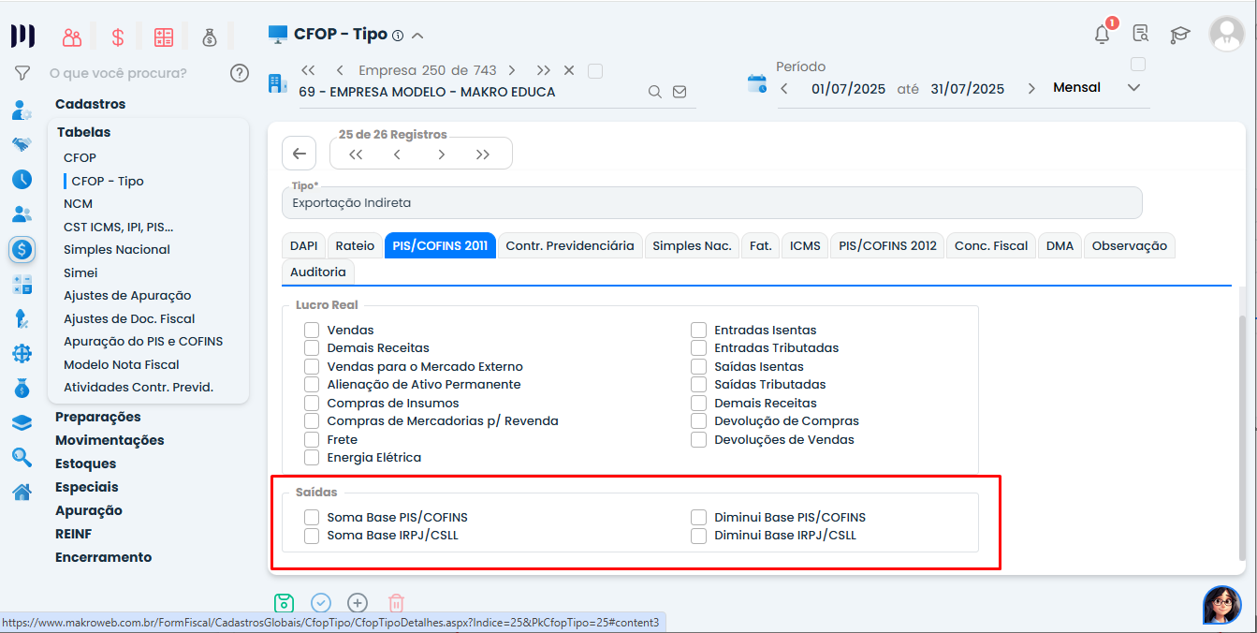Enable the Soma Base PIS/COFINS checkbox
Viewport: 1257px width, 633px height.
click(311, 516)
